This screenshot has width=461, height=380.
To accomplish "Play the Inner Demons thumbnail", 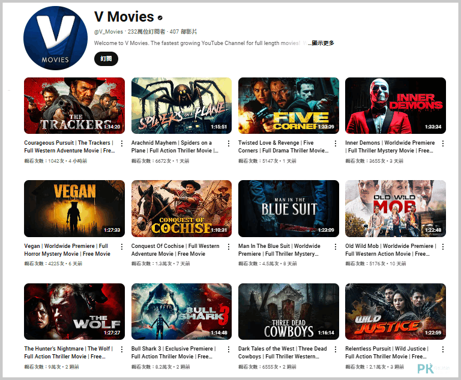I will (396, 106).
